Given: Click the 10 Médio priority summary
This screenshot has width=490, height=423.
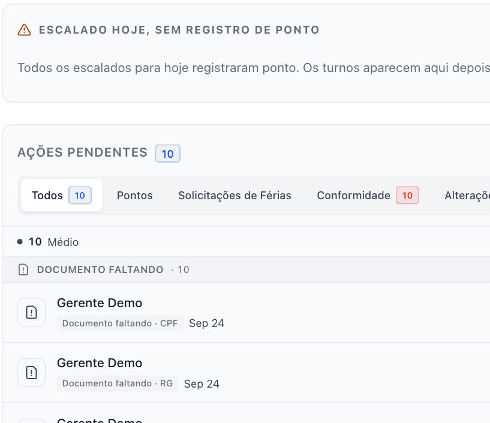Looking at the screenshot, I should pyautogui.click(x=48, y=242).
